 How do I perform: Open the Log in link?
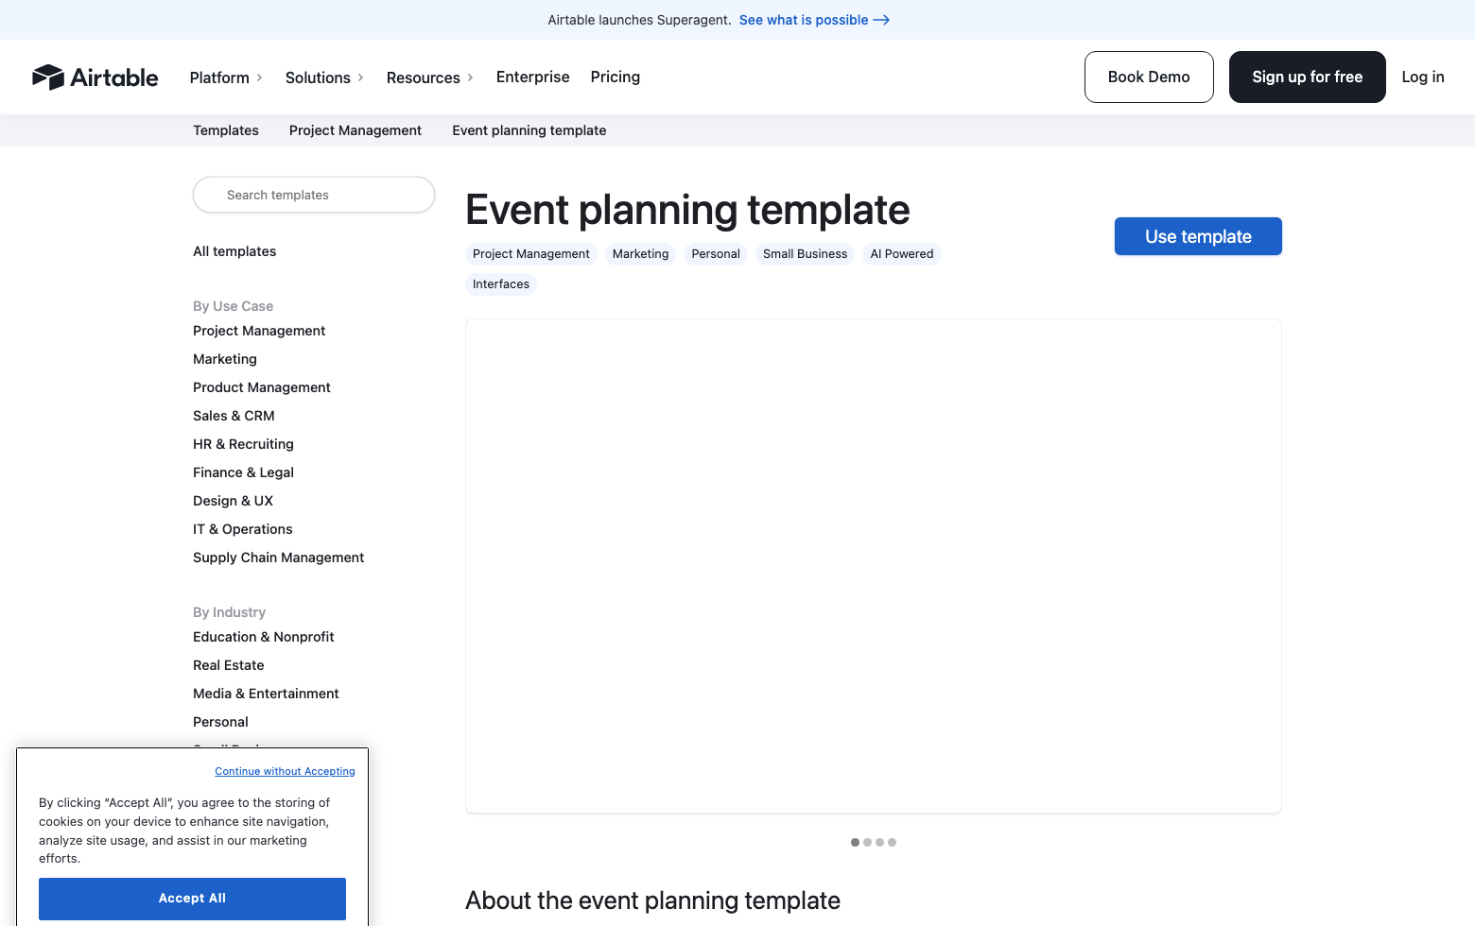click(1423, 77)
